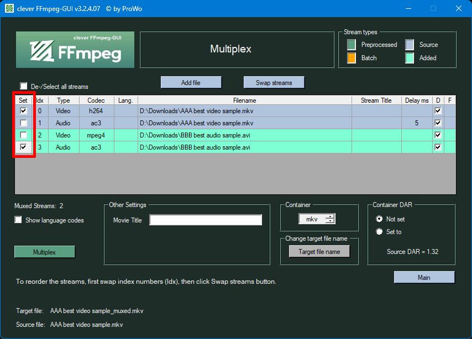Click the container spinner down arrow
This screenshot has height=339, width=472.
point(330,221)
